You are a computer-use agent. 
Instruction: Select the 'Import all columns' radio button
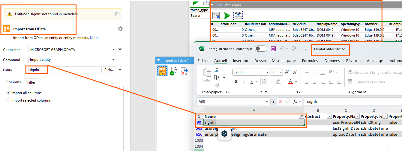point(8,93)
